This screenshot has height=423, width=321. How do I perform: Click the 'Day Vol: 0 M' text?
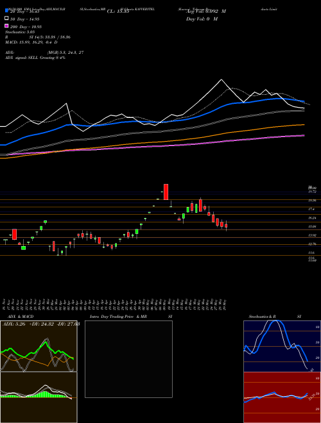click(x=202, y=19)
